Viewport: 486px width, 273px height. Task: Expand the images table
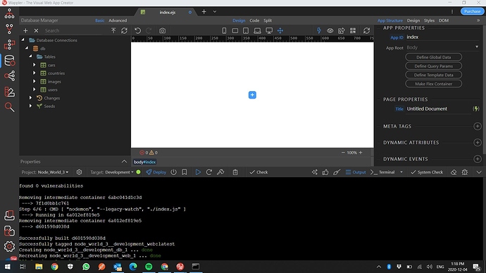(x=35, y=81)
